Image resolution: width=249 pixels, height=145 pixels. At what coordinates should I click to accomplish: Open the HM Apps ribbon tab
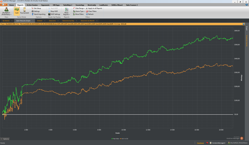click(x=56, y=5)
